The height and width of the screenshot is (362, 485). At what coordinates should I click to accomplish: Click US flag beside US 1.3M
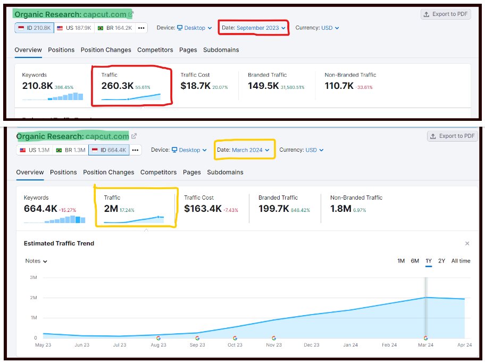click(23, 150)
